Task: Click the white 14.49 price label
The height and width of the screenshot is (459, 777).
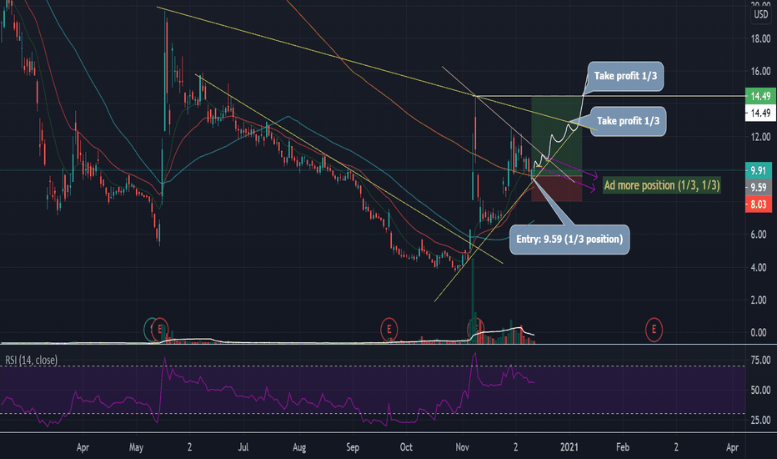Action: tap(760, 113)
